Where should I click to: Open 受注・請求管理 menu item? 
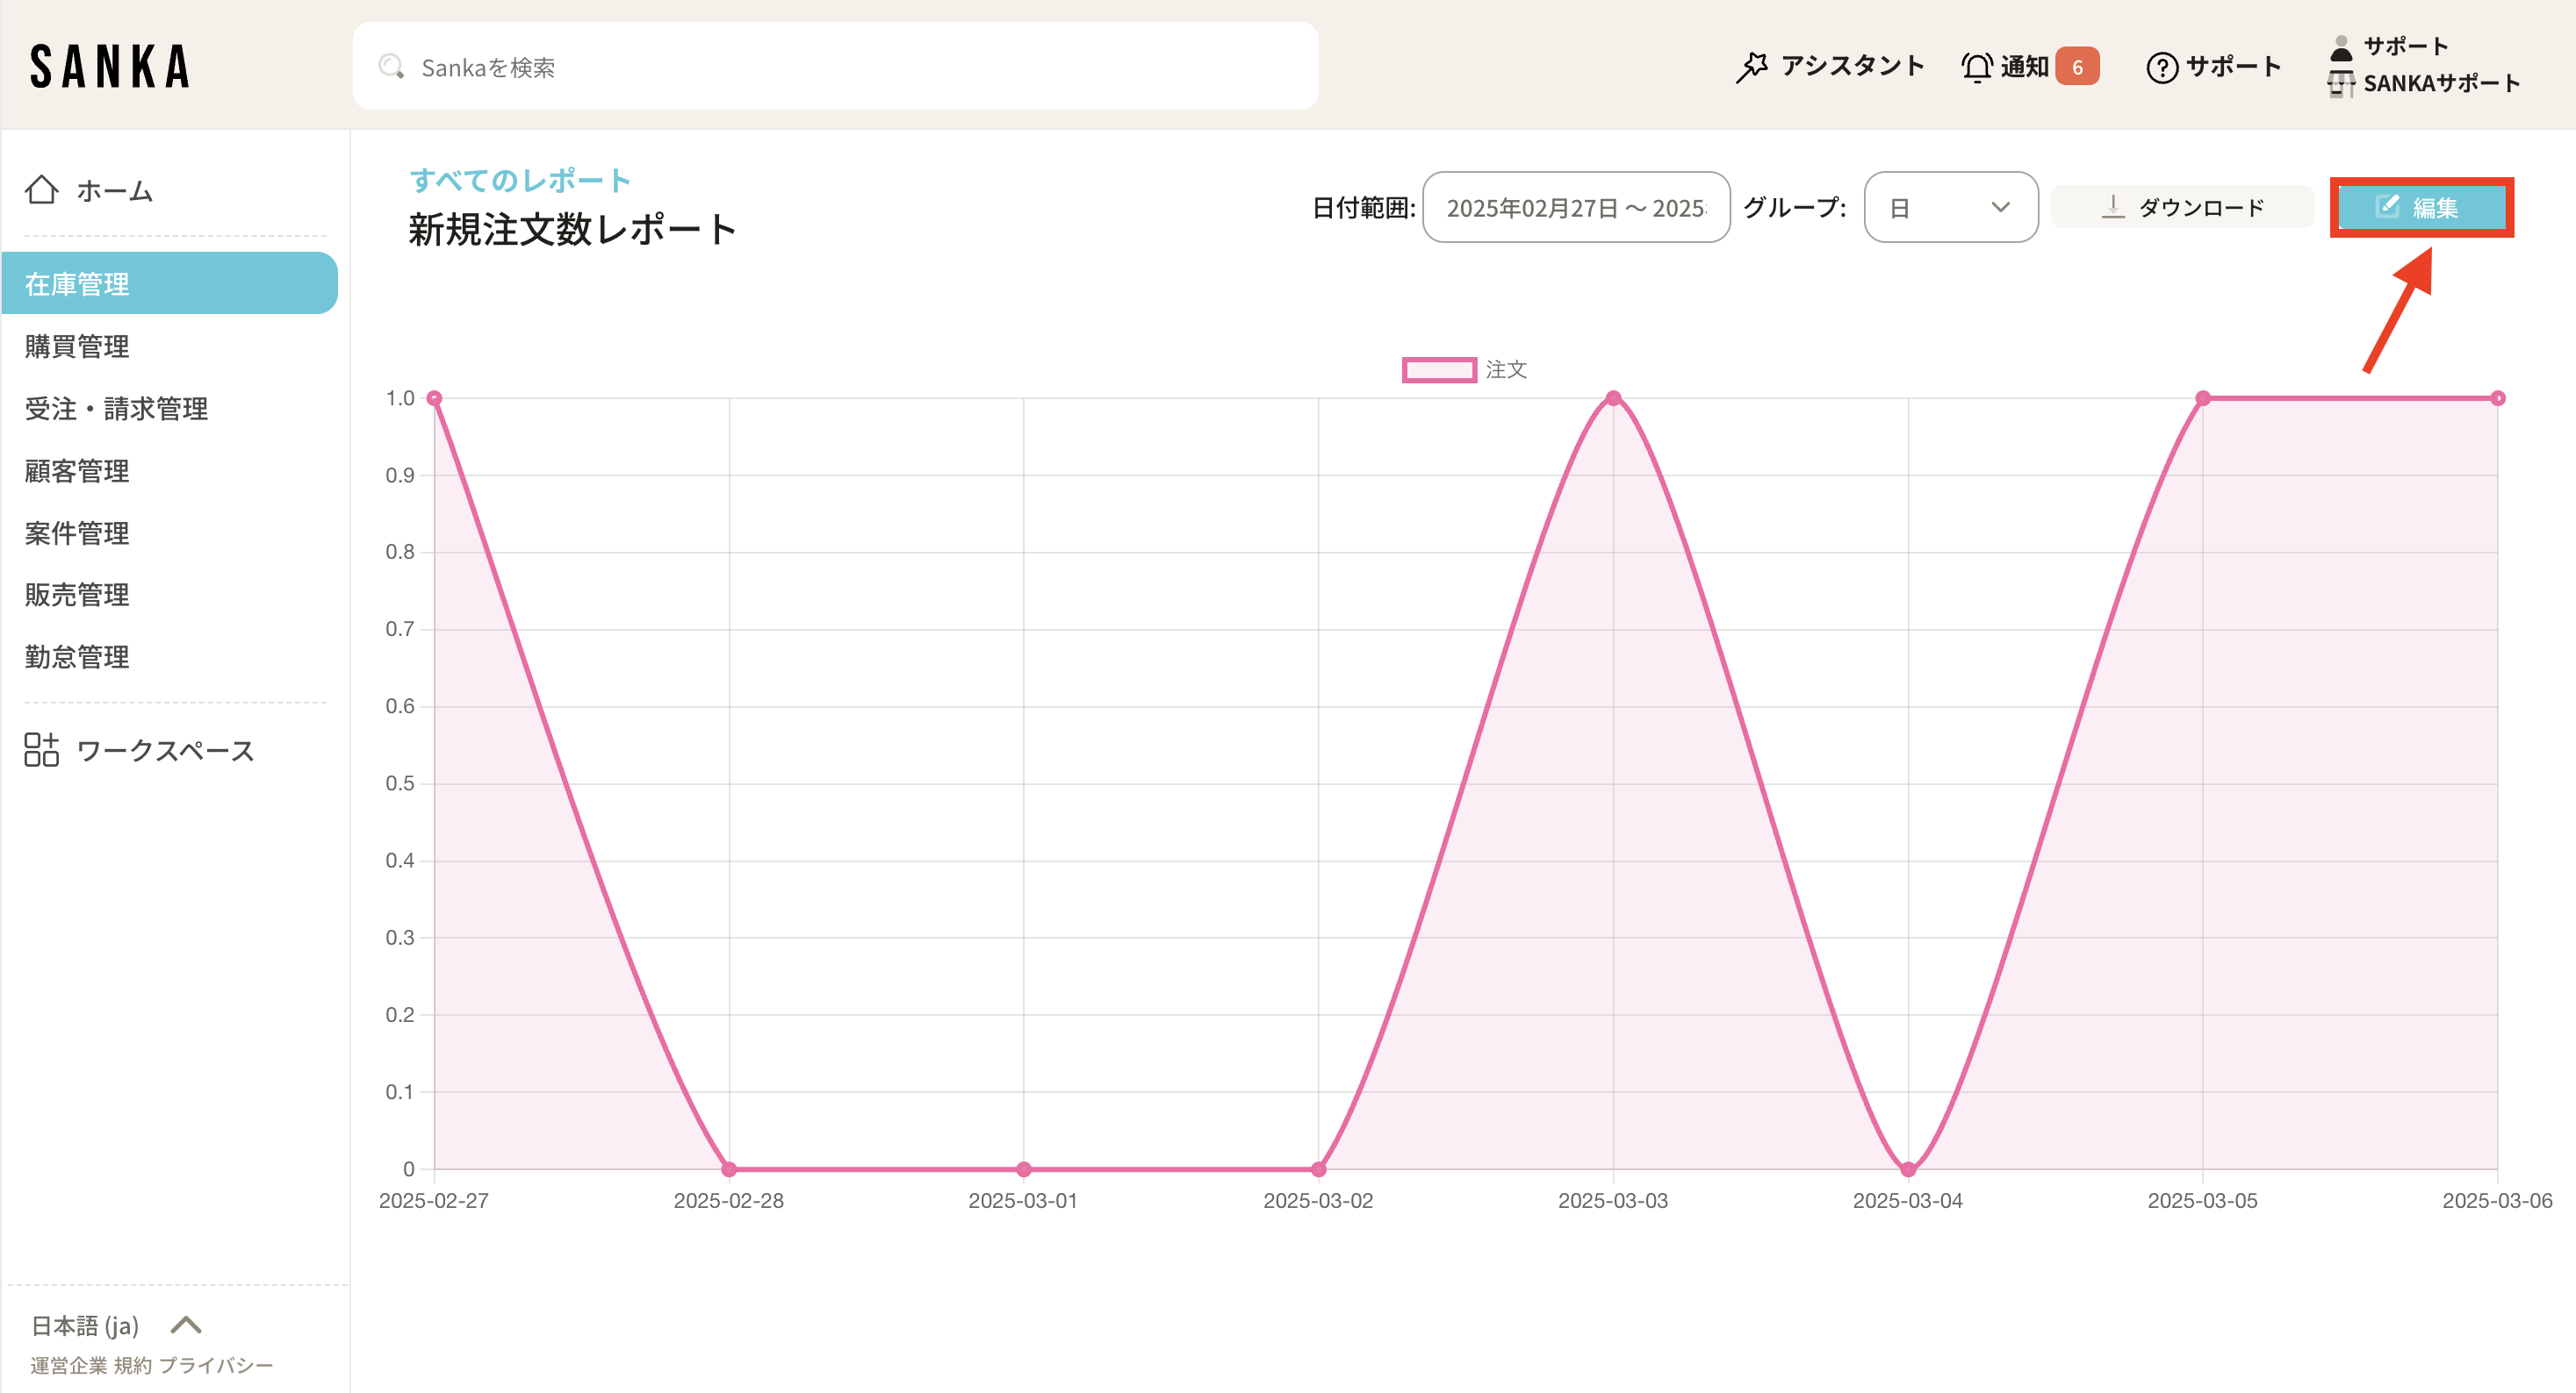coord(116,408)
